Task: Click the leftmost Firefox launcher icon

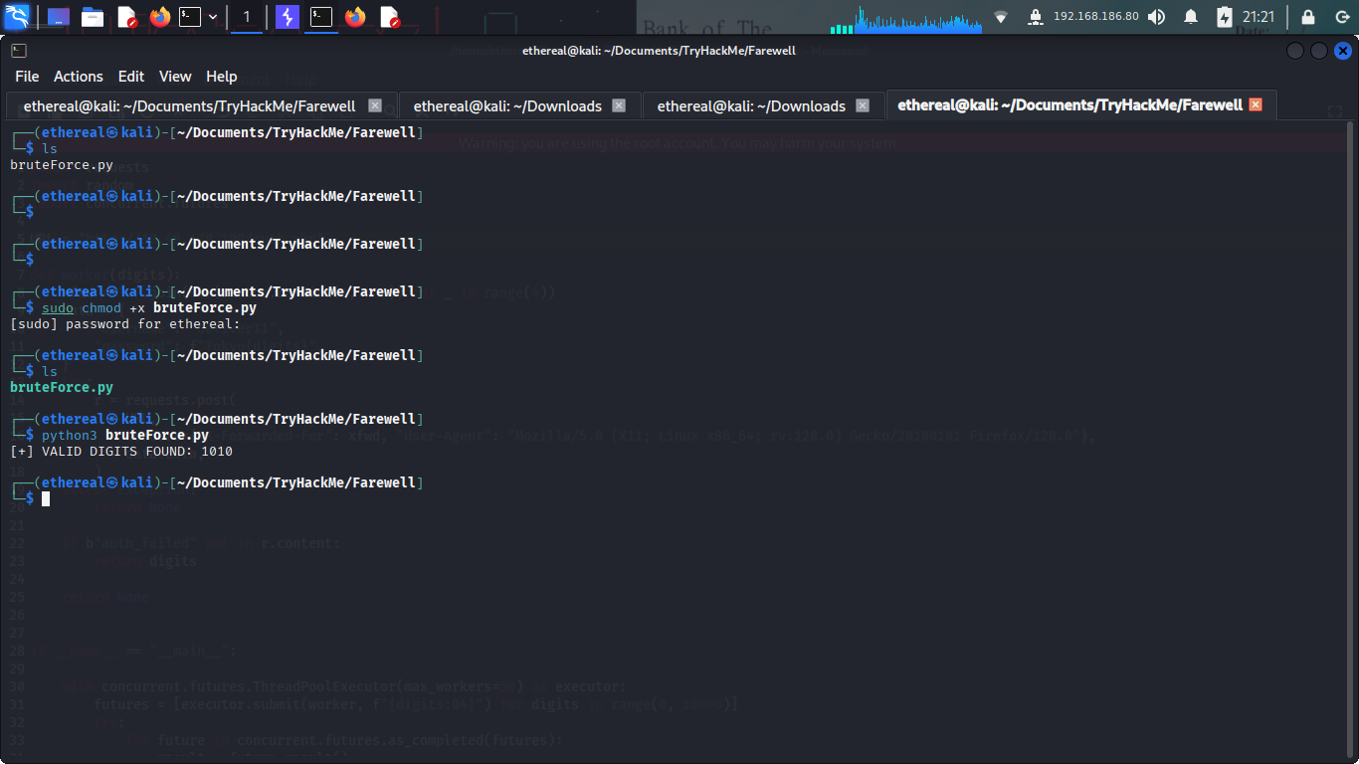Action: coord(160,17)
